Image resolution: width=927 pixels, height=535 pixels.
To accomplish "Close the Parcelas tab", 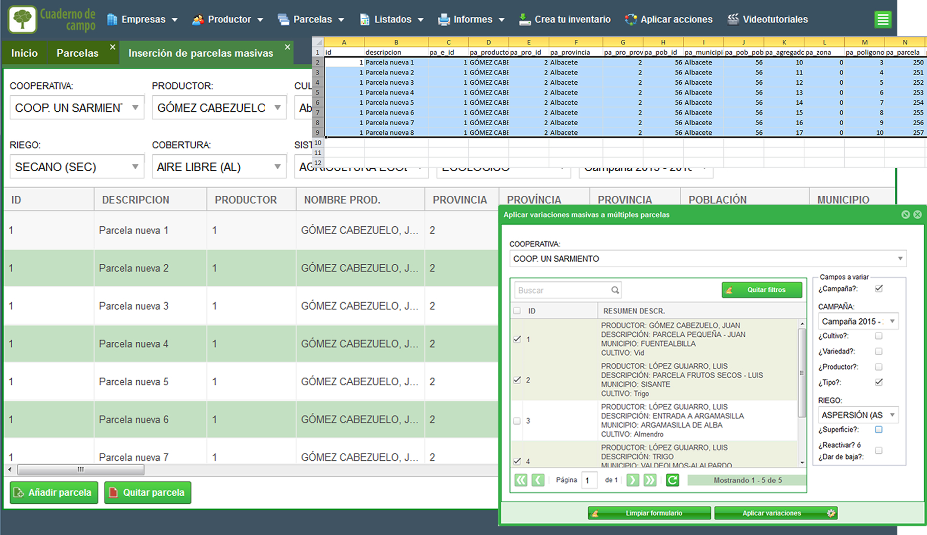I will click(x=112, y=47).
